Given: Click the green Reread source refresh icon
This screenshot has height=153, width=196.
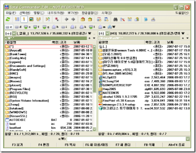Looking at the screenshot, I should pos(8,19).
